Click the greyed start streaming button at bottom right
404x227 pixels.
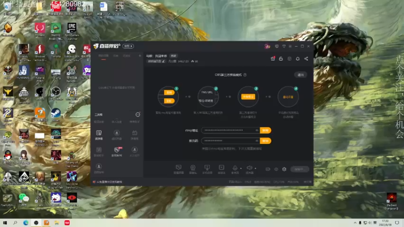[x=299, y=169]
